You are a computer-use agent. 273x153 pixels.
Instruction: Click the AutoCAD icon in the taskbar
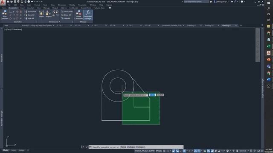pos(269,53)
